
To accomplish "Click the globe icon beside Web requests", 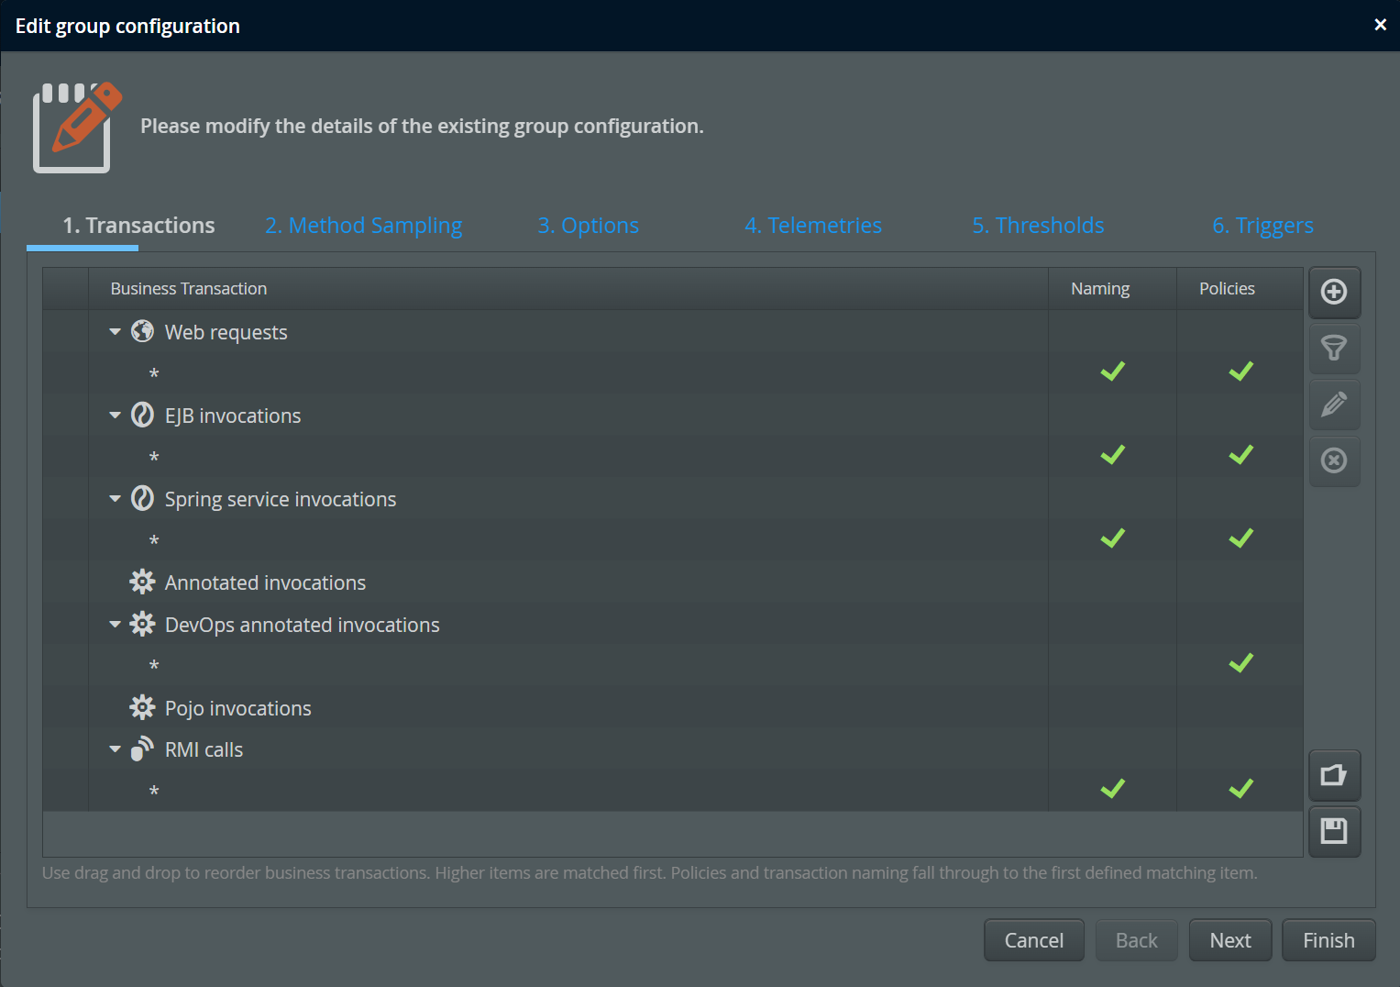I will coord(142,331).
